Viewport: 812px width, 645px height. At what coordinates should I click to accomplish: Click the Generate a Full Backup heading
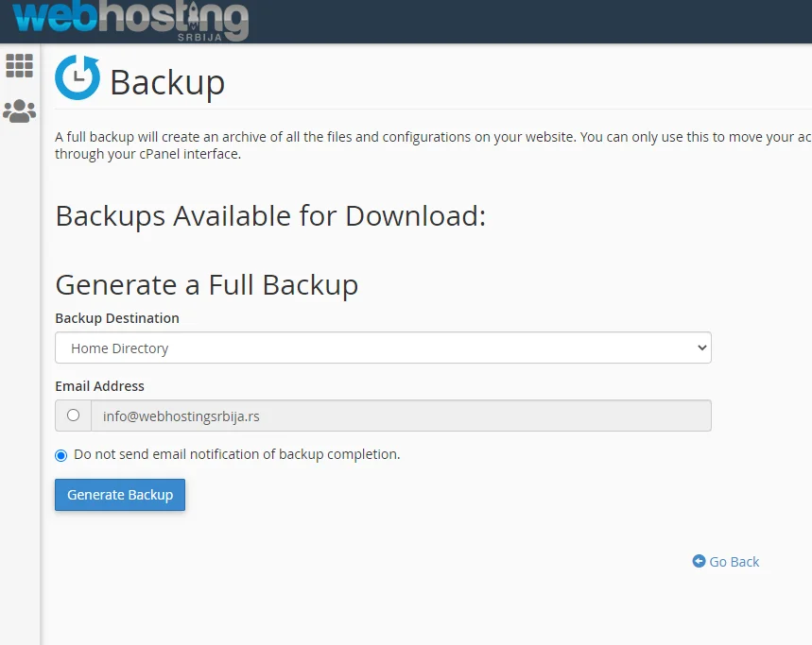(207, 285)
